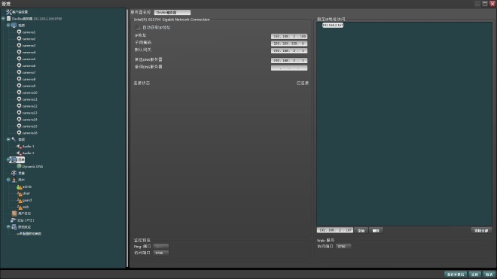
Task: Click the client settings tools icon
Action: [x=8, y=12]
